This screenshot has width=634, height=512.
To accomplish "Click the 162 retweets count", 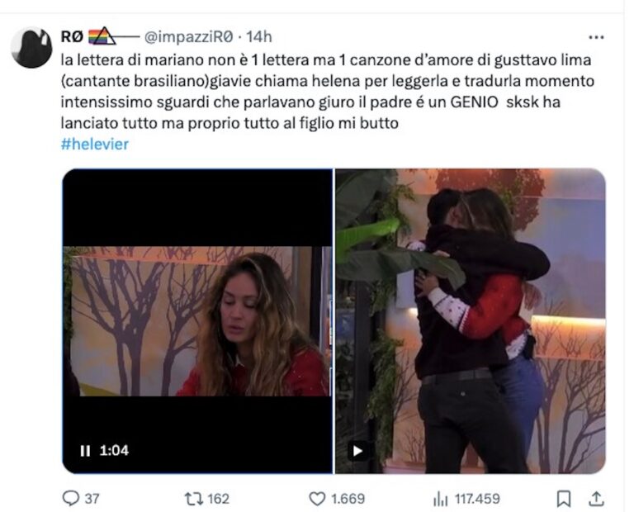I will pos(218,499).
